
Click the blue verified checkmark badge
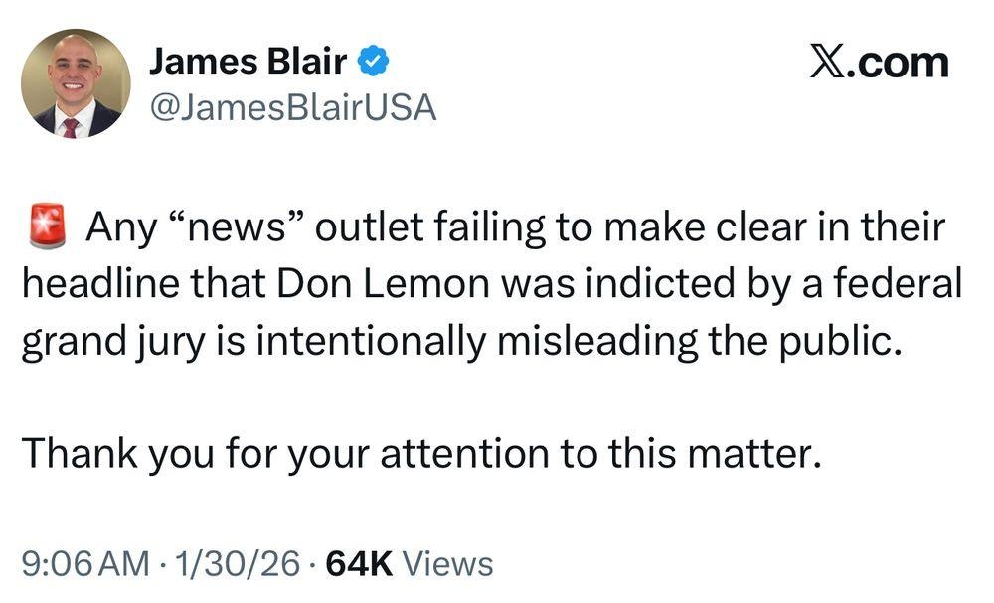[x=373, y=63]
